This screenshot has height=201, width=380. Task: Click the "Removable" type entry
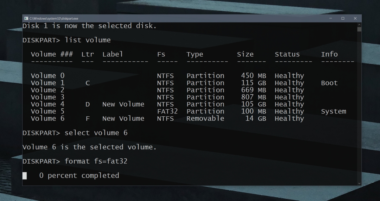tap(205, 119)
